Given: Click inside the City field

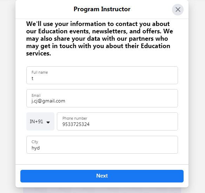Looking at the screenshot, I should tap(102, 145).
